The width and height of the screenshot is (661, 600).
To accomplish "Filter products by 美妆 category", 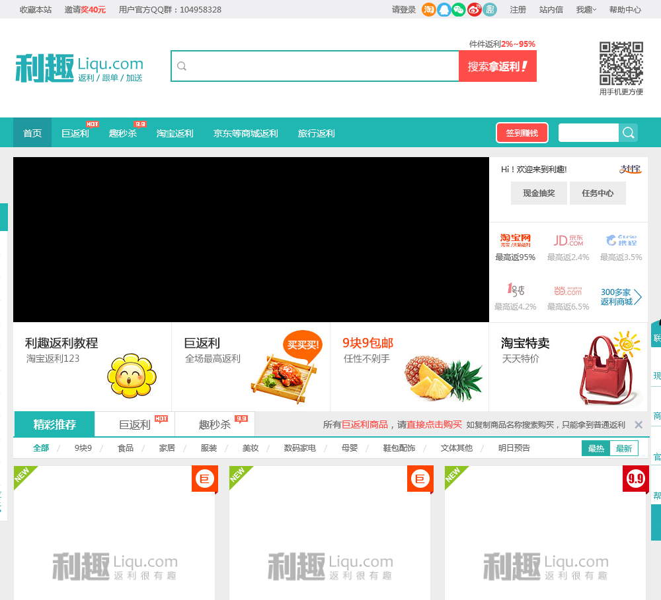I will (251, 448).
